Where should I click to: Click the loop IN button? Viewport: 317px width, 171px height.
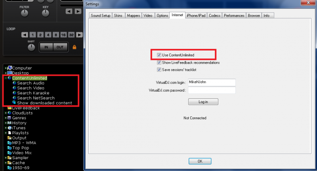(x=46, y=47)
